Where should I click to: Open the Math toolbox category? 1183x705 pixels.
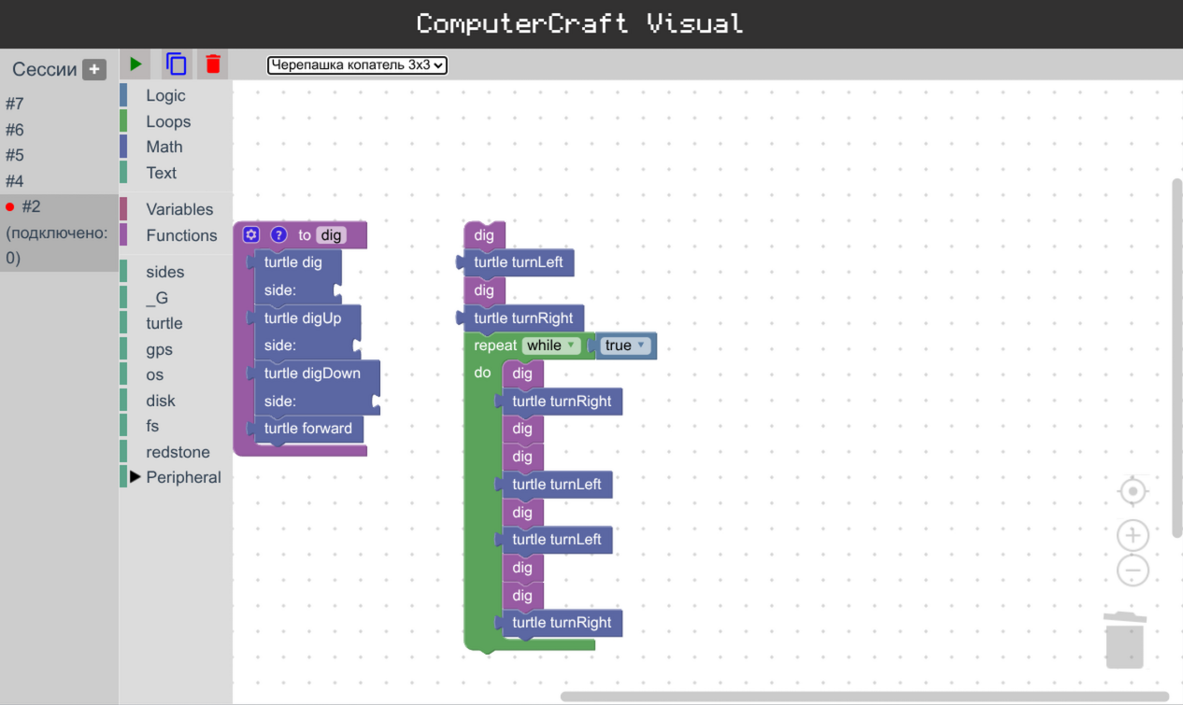point(175,147)
